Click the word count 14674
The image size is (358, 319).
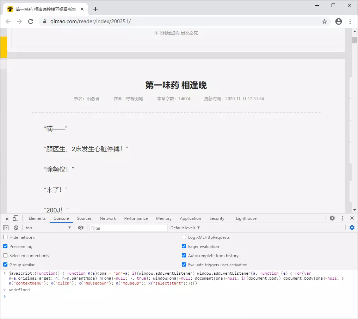[184, 99]
